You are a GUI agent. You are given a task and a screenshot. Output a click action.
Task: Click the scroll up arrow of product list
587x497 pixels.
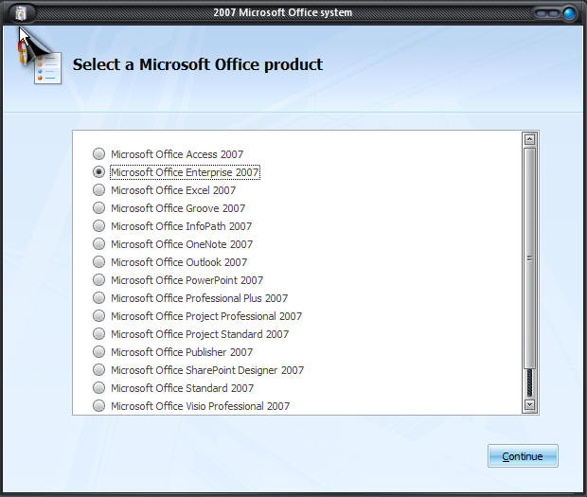[529, 139]
